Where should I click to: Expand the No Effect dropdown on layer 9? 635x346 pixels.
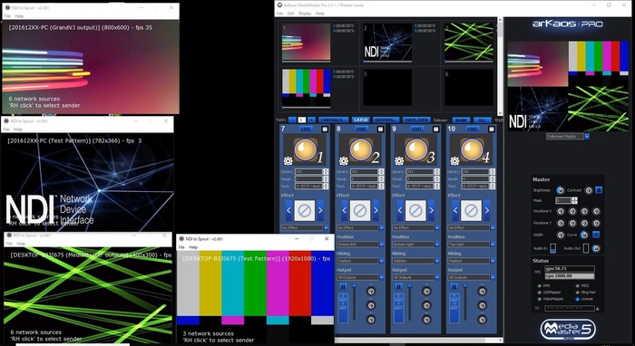[436, 228]
